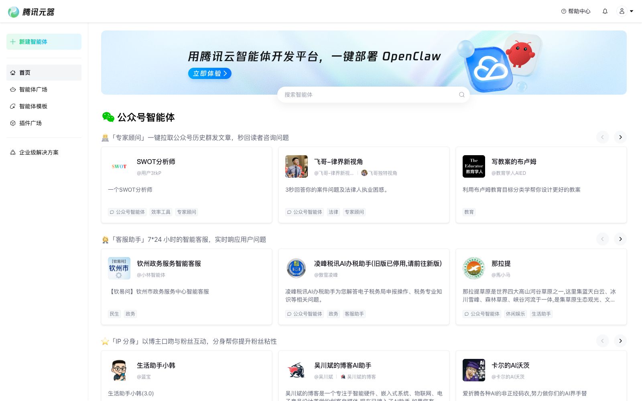Image resolution: width=642 pixels, height=401 pixels.
Task: Click 政务 tag on 钦州政务 card
Action: coord(130,314)
